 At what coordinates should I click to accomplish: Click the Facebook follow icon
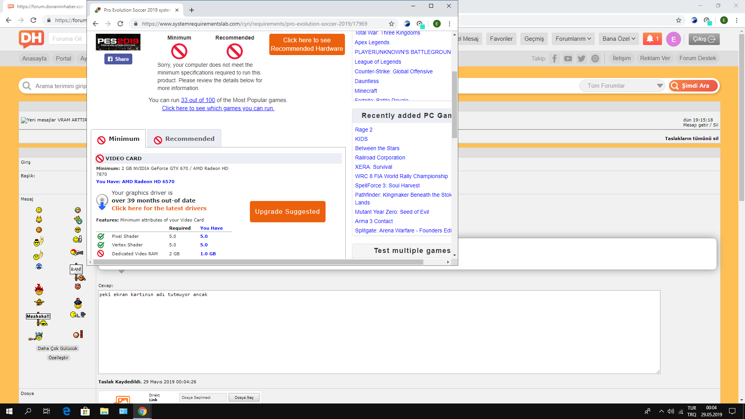coord(554,59)
